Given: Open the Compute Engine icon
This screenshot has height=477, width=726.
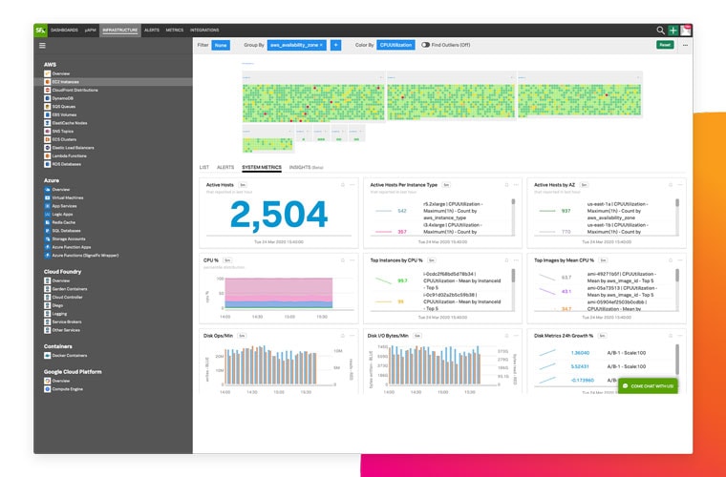Looking at the screenshot, I should click(47, 389).
